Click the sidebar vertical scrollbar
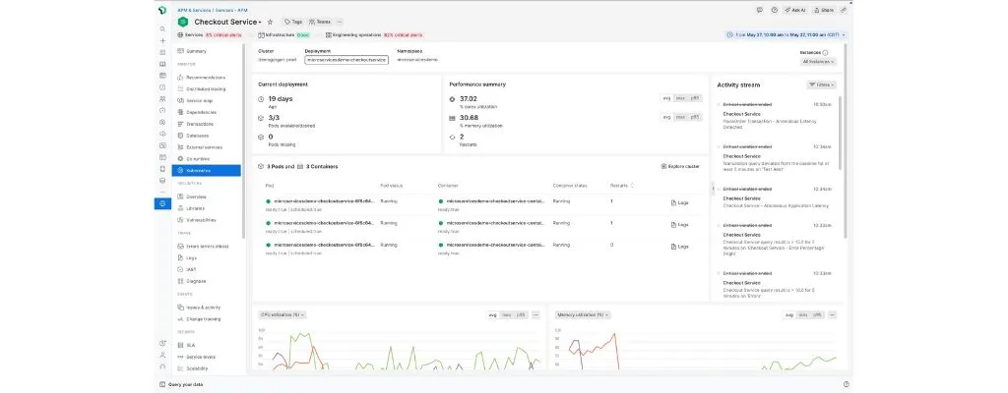 (x=243, y=141)
